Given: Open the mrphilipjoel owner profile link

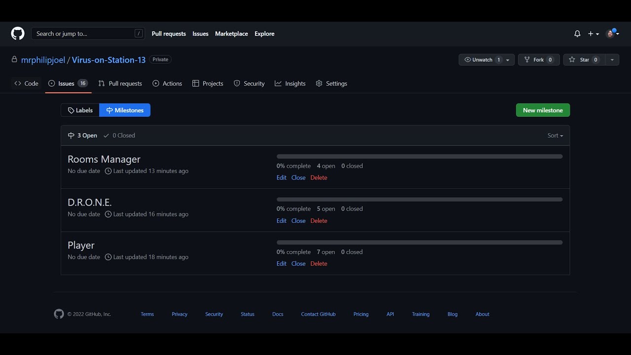Looking at the screenshot, I should point(43,60).
